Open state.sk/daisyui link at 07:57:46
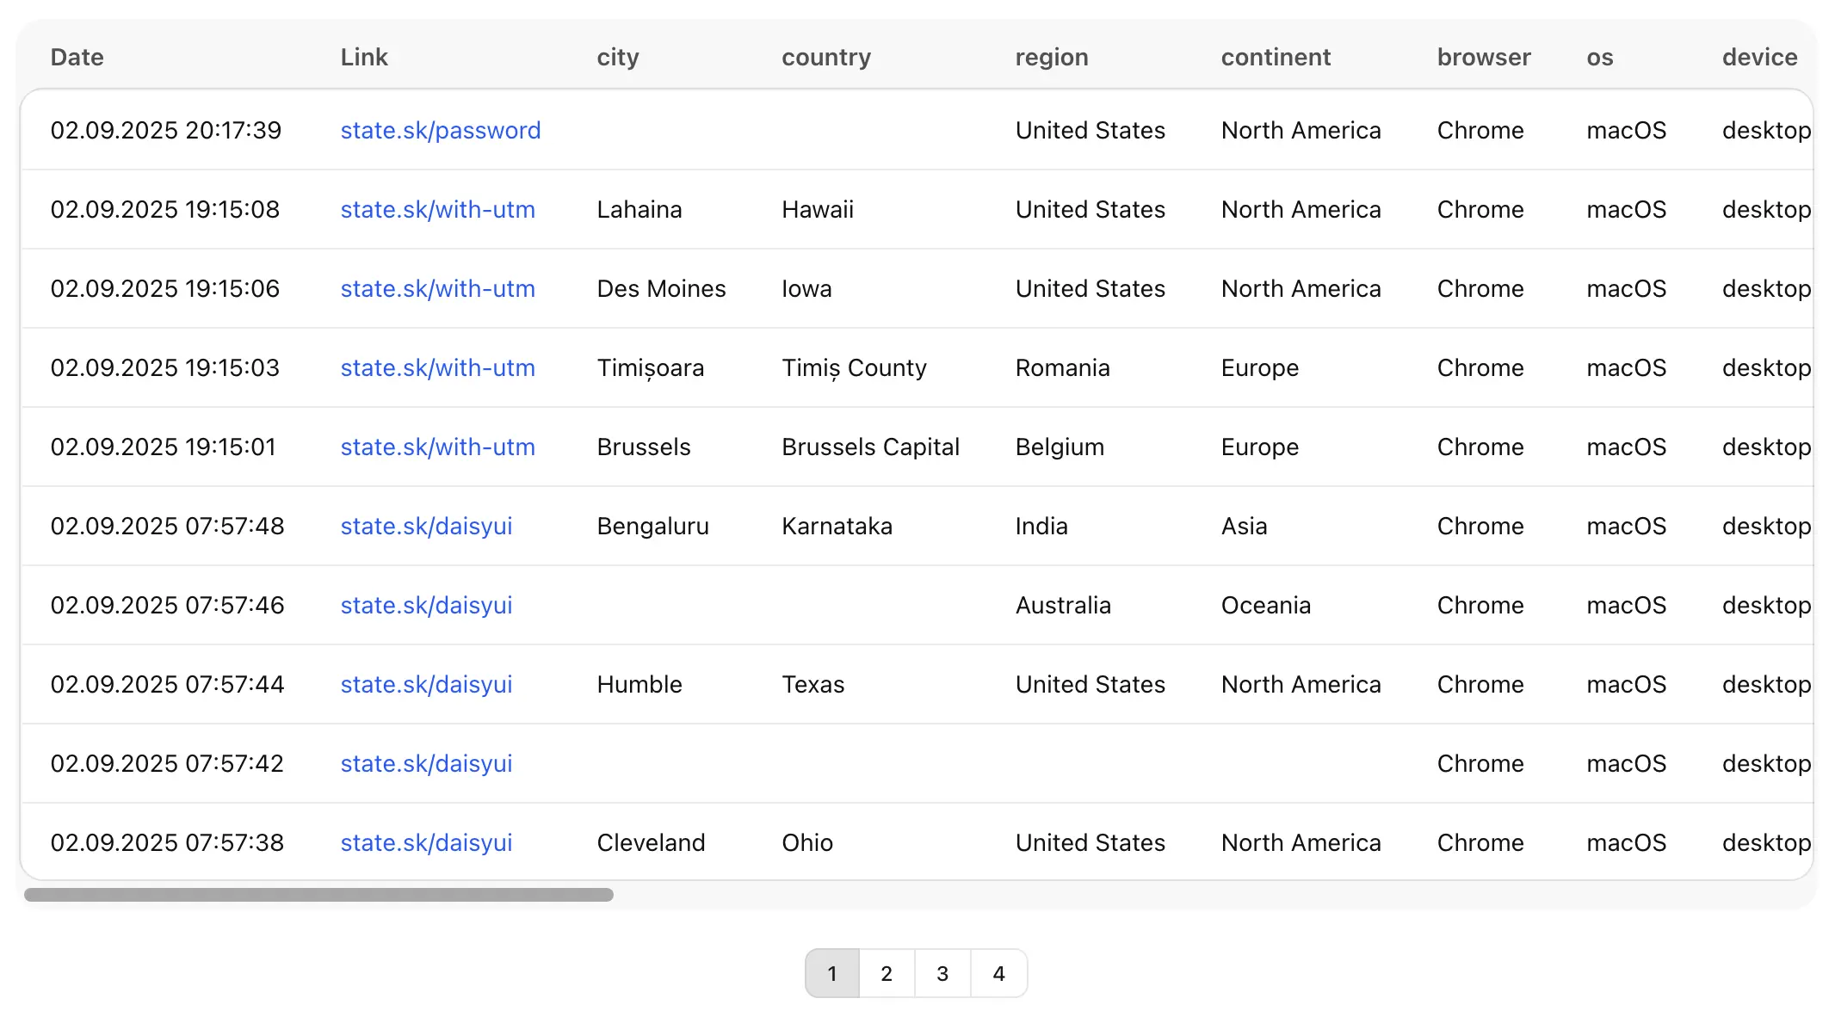The width and height of the screenshot is (1835, 1017). (426, 605)
